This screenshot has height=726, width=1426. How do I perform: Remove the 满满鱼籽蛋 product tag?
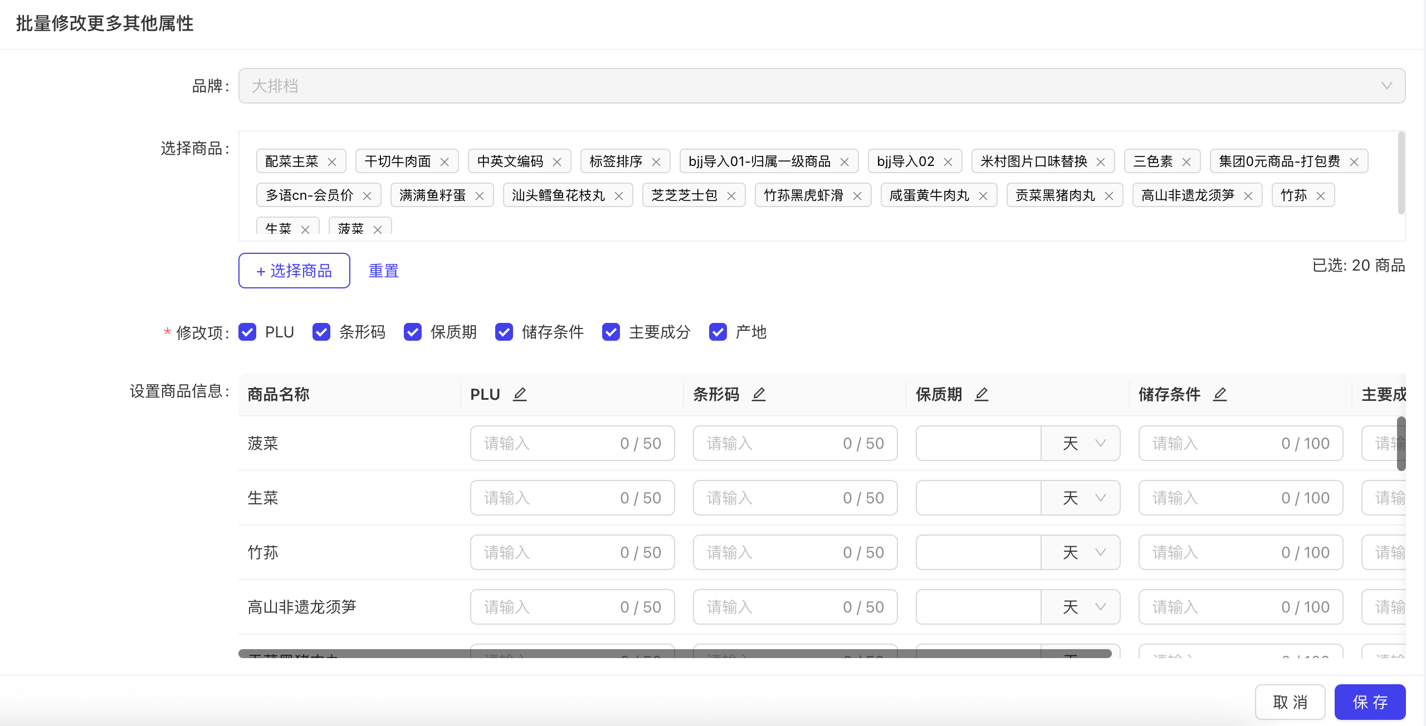pos(480,196)
